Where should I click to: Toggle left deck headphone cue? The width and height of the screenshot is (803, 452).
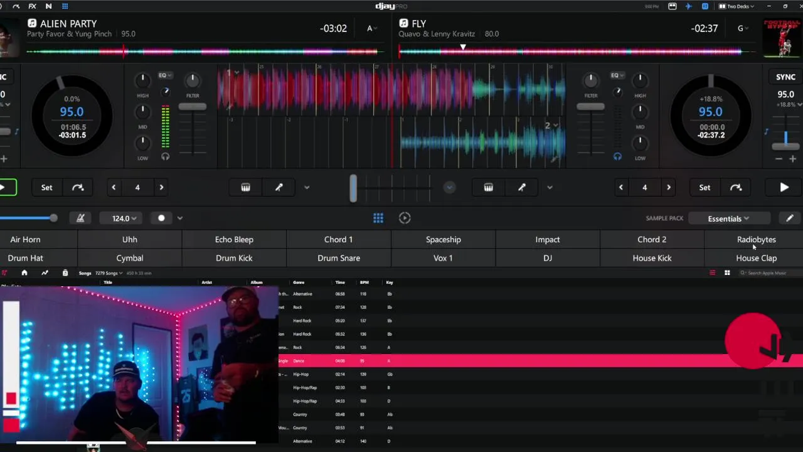click(x=165, y=157)
